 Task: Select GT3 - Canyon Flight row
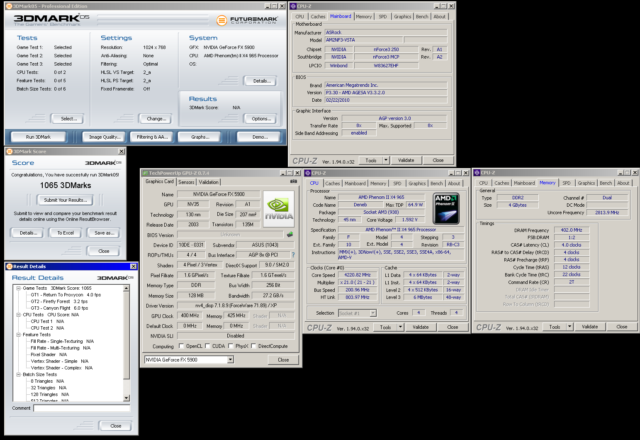[x=59, y=308]
